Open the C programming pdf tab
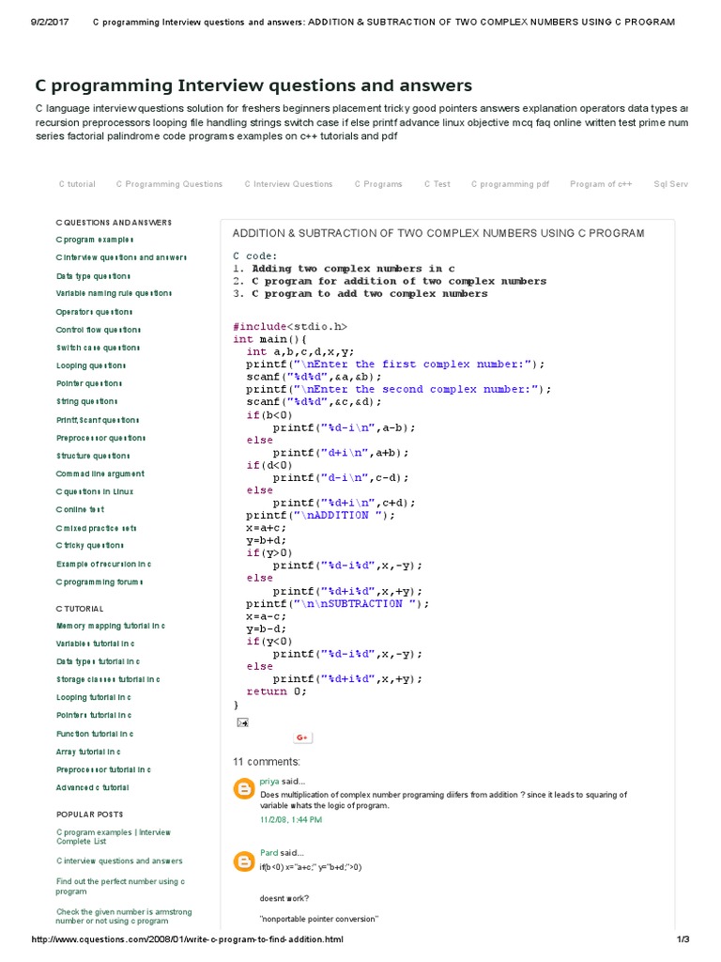721x962 pixels. click(x=510, y=184)
